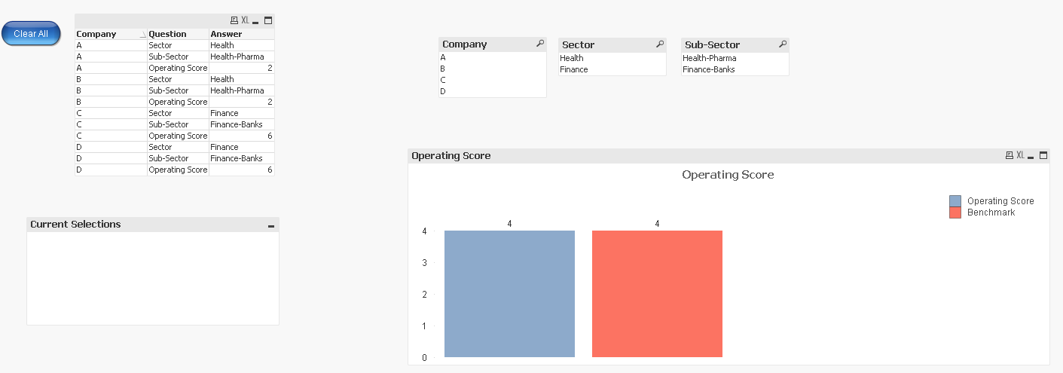The height and width of the screenshot is (373, 1063).
Task: Select Finance in the Sector list box
Action: point(574,69)
